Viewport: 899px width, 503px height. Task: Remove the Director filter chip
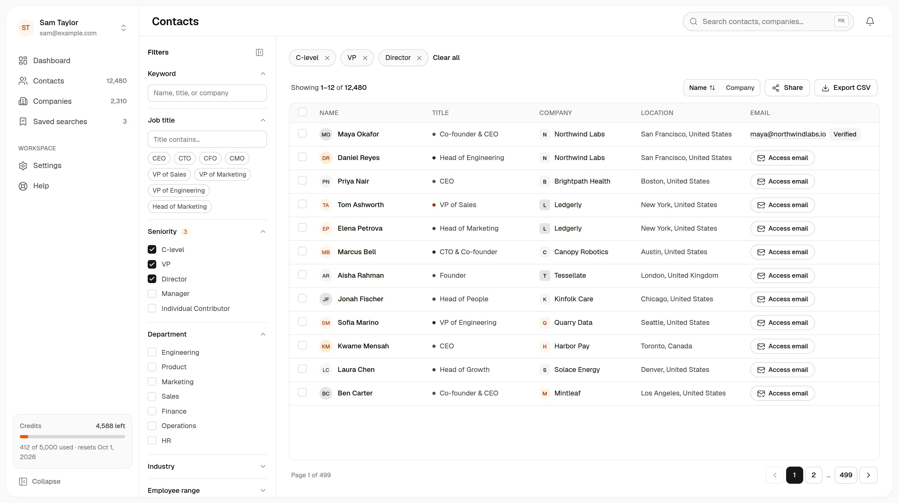tap(419, 58)
